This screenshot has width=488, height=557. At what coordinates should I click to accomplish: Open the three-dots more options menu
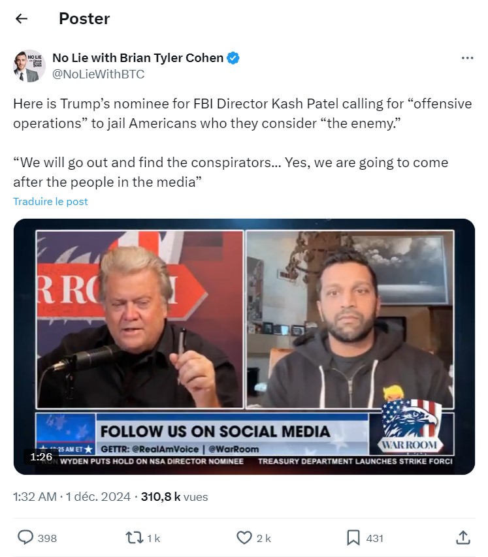click(467, 58)
